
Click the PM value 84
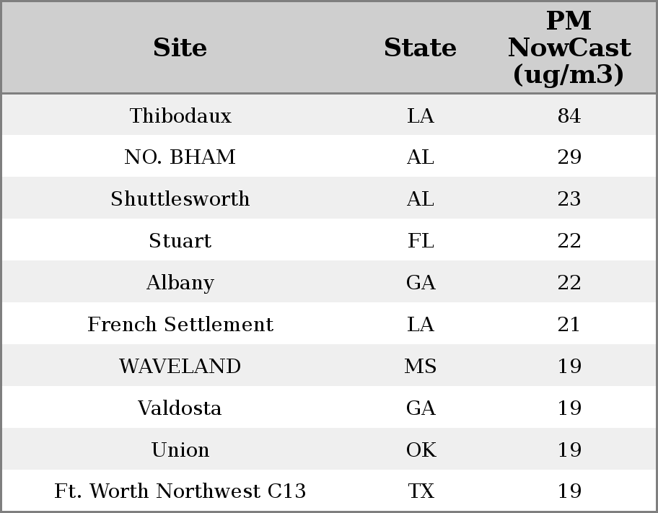pyautogui.click(x=569, y=115)
